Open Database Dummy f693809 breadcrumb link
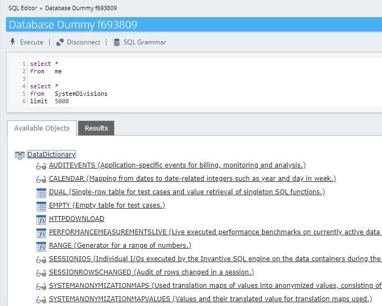The image size is (382, 306). tap(81, 8)
